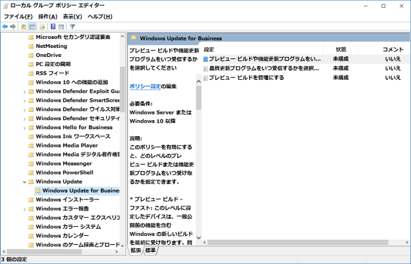Expand Windows Defender ウイルス対策 node
Image resolution: width=411 pixels, height=264 pixels.
point(24,110)
